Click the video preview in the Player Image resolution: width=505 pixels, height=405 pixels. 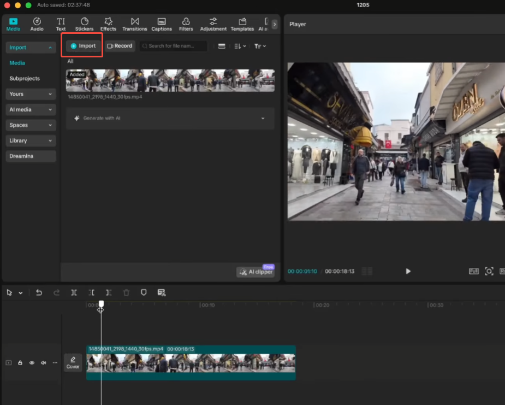pos(396,142)
